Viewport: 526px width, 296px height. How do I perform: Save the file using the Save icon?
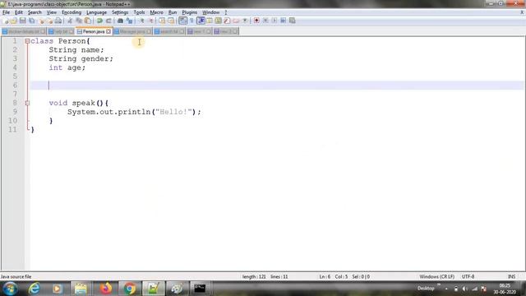[22, 21]
